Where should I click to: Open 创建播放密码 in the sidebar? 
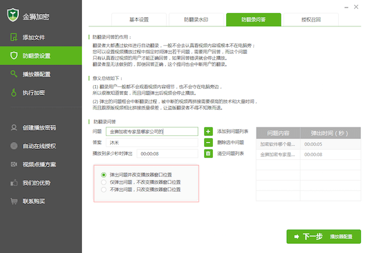41,127
